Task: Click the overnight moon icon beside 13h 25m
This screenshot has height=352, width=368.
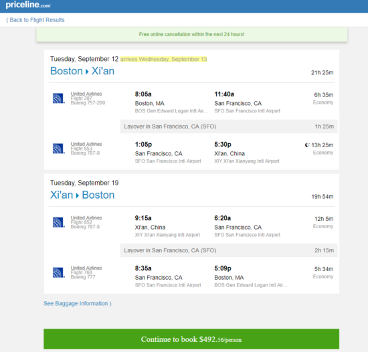Action: coord(307,145)
